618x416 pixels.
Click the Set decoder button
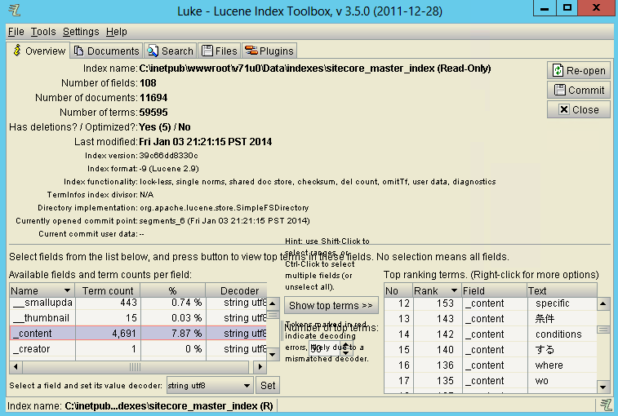click(268, 385)
